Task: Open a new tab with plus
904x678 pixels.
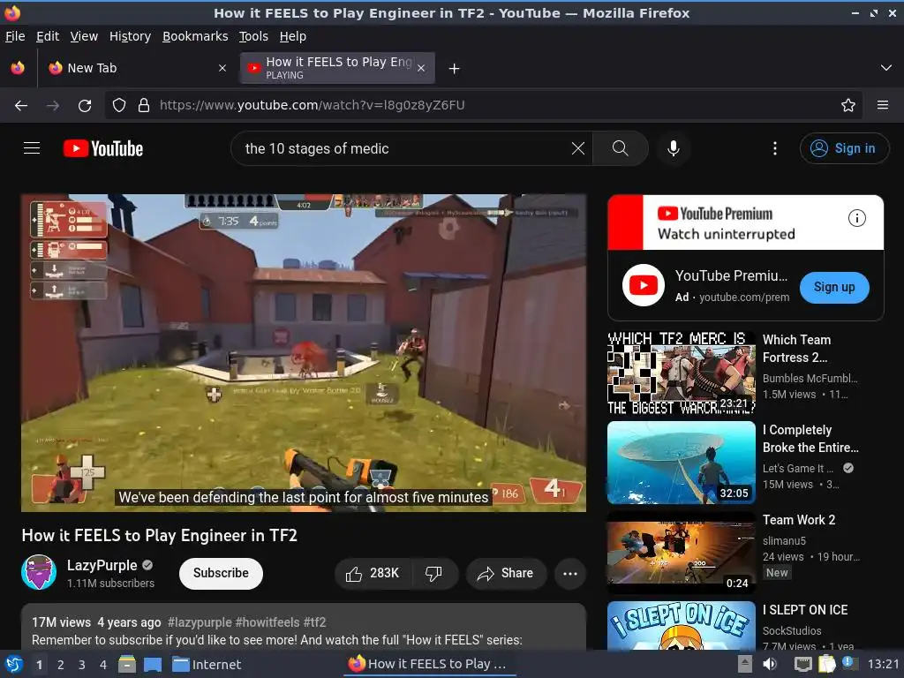Action: pos(455,69)
